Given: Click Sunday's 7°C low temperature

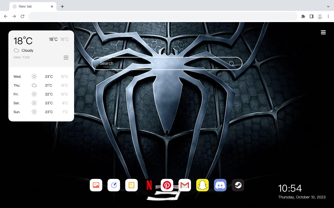Looking at the screenshot, I should coord(65,112).
